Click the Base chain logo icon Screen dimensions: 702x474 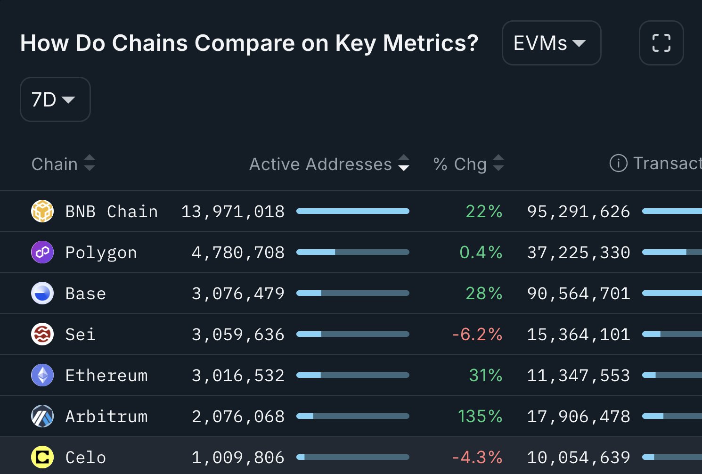pos(42,293)
